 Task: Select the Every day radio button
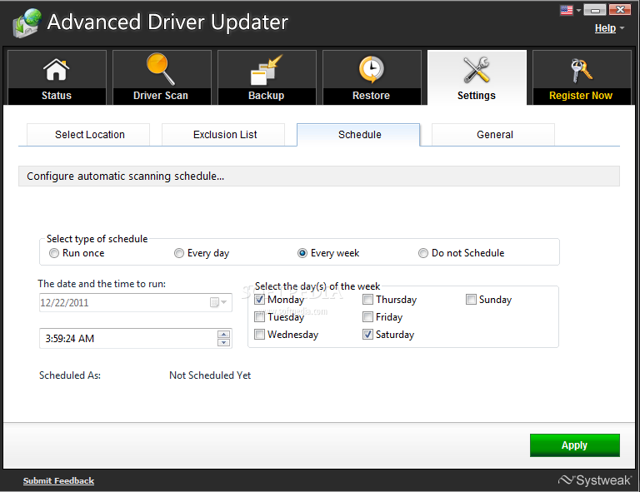coord(179,253)
